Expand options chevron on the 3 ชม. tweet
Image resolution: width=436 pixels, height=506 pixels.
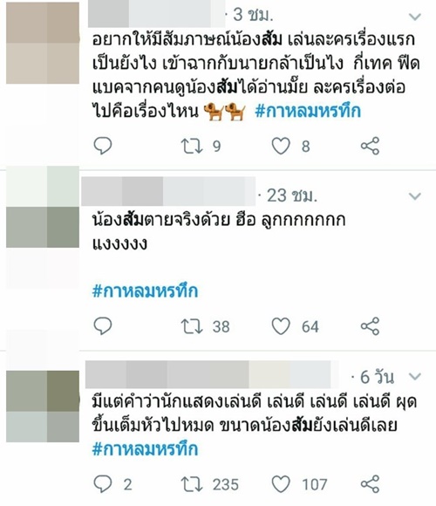(x=415, y=17)
